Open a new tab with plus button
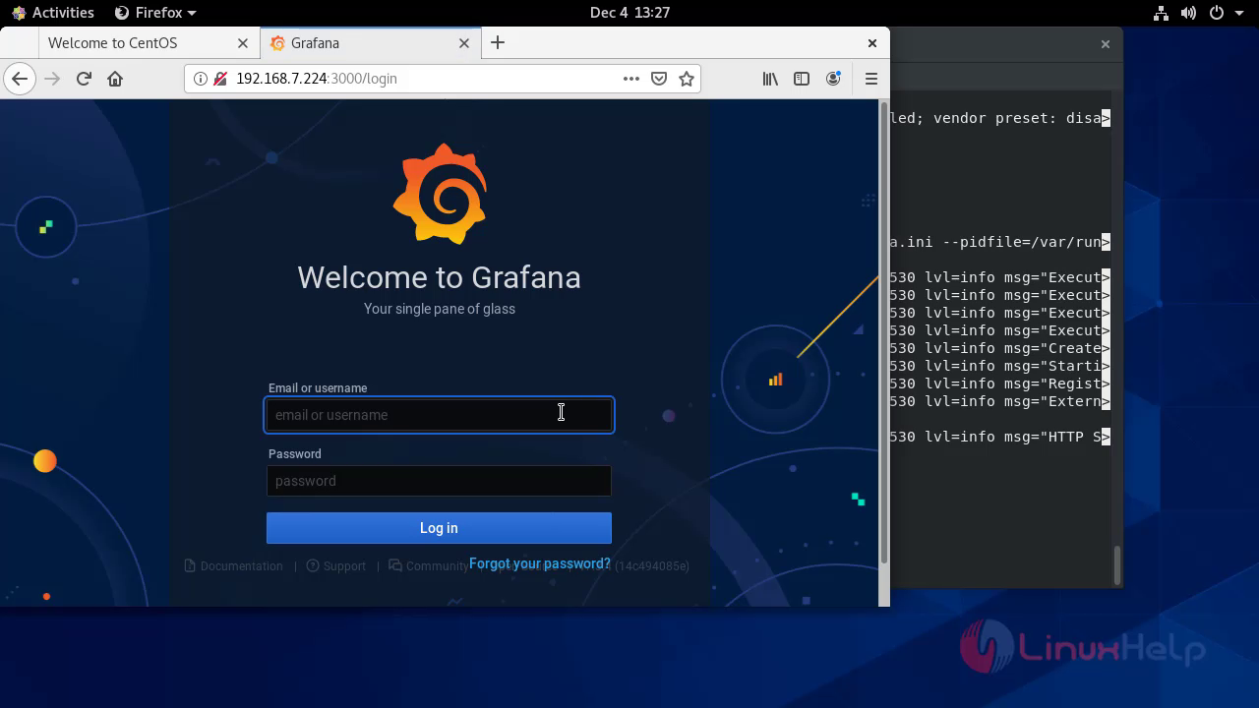1259x708 pixels. [x=498, y=42]
